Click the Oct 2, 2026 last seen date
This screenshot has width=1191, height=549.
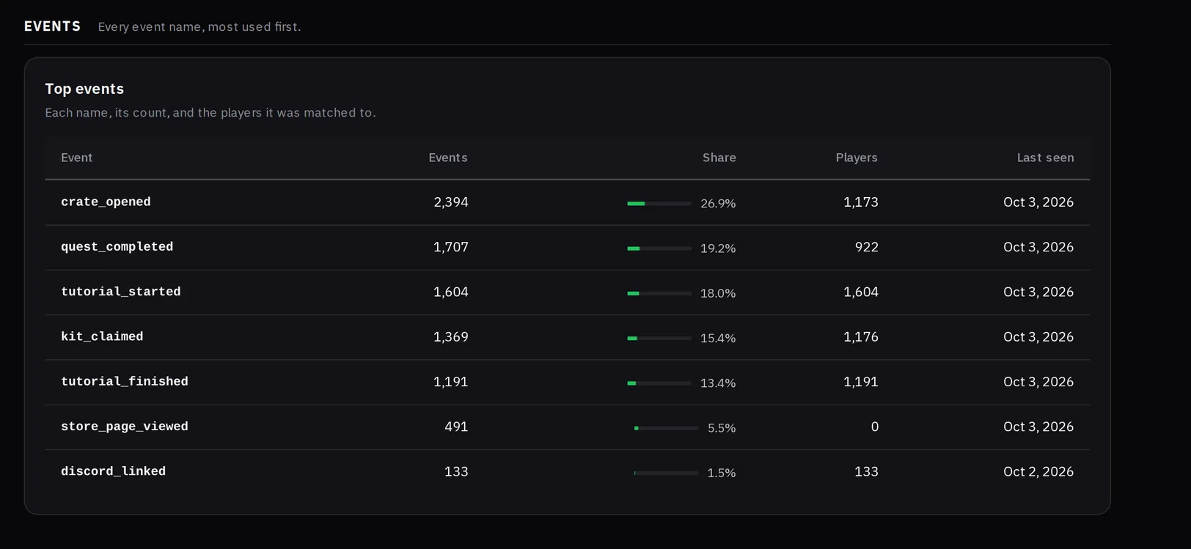(1038, 471)
